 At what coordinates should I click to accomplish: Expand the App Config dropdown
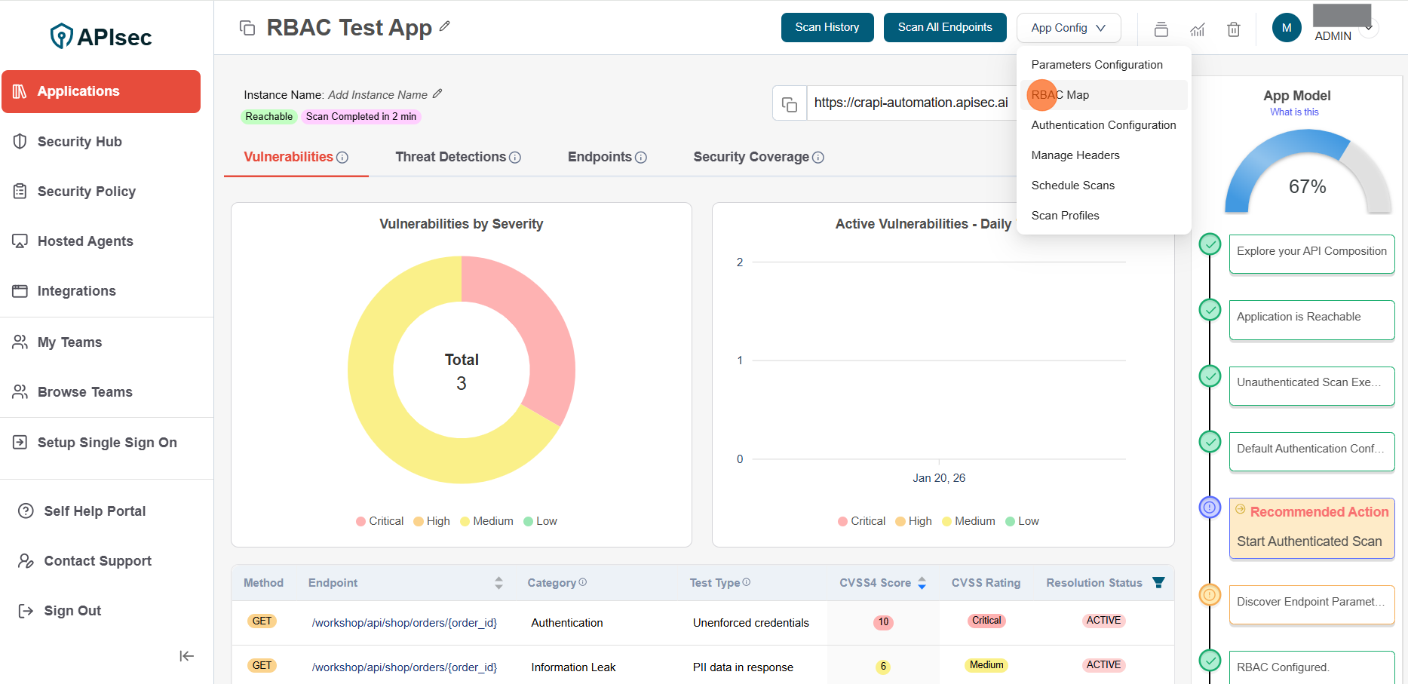click(1068, 28)
